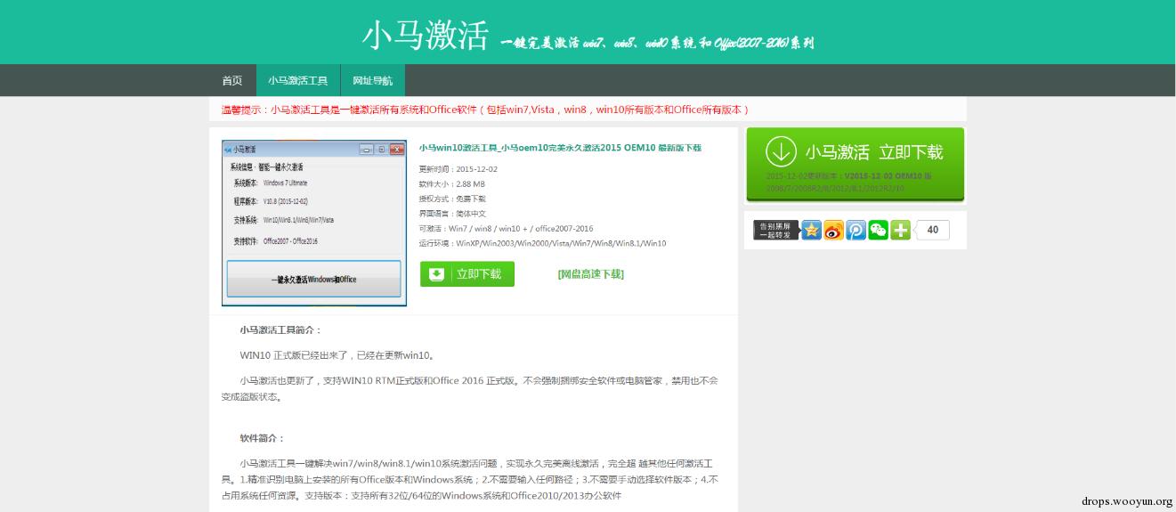1176x512 pixels.
Task: Click the close button of the screenshot's 小马激活 window
Action: [x=395, y=150]
